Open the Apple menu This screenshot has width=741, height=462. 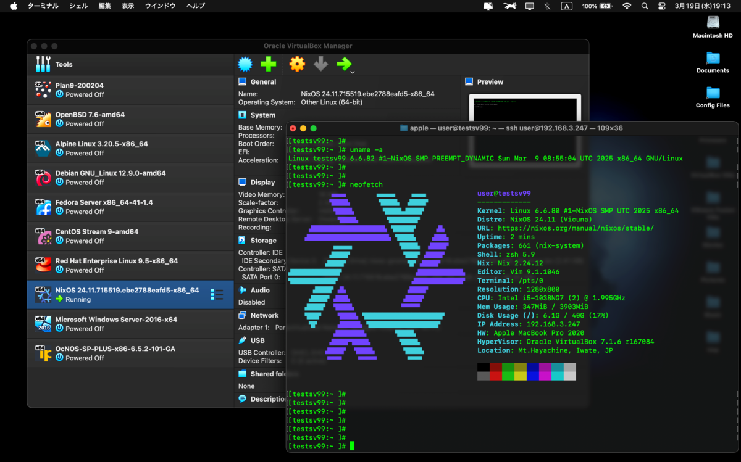click(14, 6)
